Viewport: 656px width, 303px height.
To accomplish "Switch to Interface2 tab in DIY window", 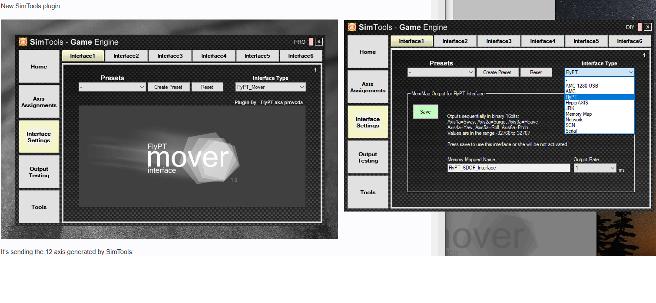I will click(455, 41).
